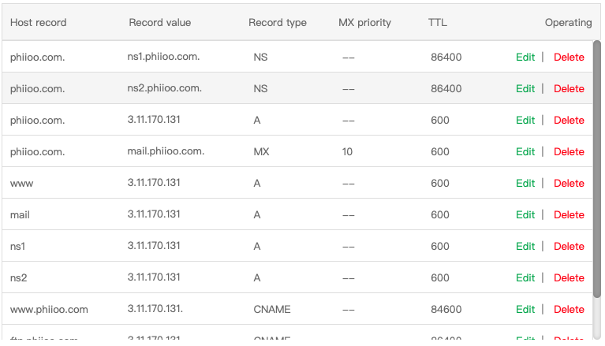Edit the mail.phiioo.com. MX record
The width and height of the screenshot is (605, 346).
[x=525, y=151]
